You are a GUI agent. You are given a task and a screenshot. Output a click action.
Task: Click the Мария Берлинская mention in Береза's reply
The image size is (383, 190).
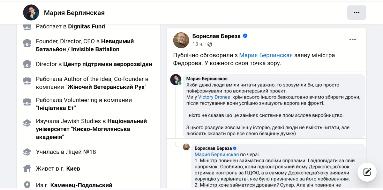click(217, 154)
